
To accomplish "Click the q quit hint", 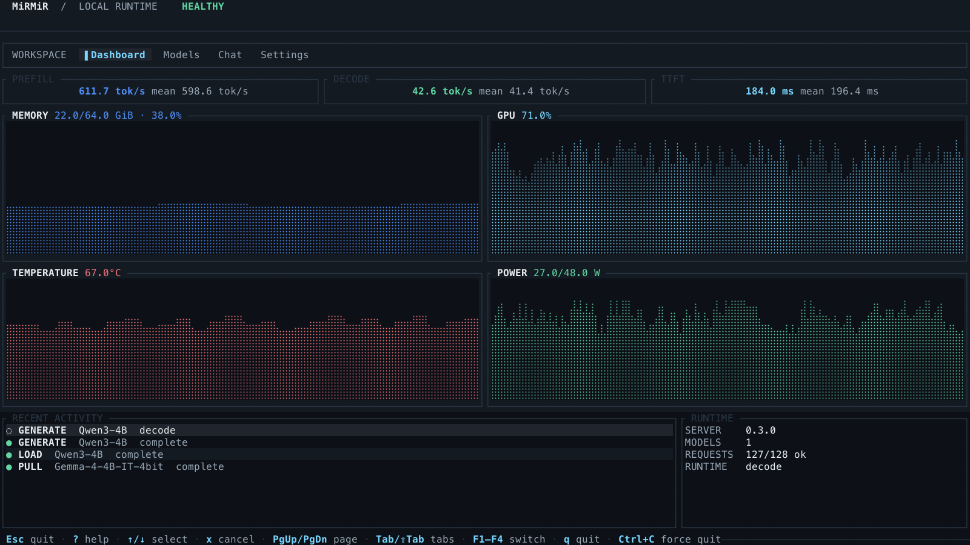I will click(x=582, y=539).
